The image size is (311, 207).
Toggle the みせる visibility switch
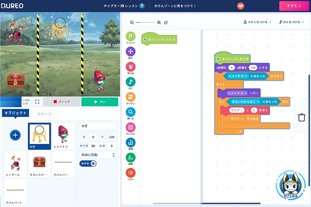pos(88,163)
